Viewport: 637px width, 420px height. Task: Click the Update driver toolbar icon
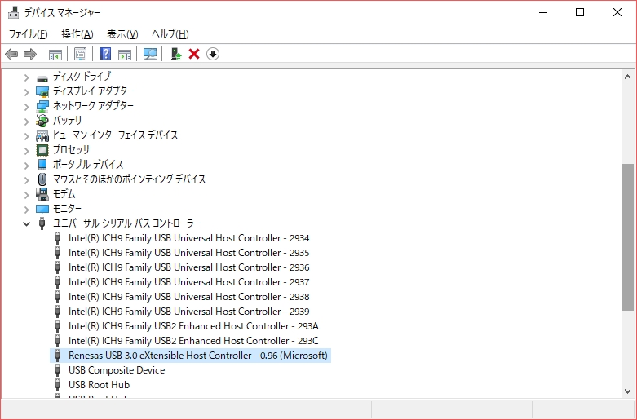[x=176, y=54]
